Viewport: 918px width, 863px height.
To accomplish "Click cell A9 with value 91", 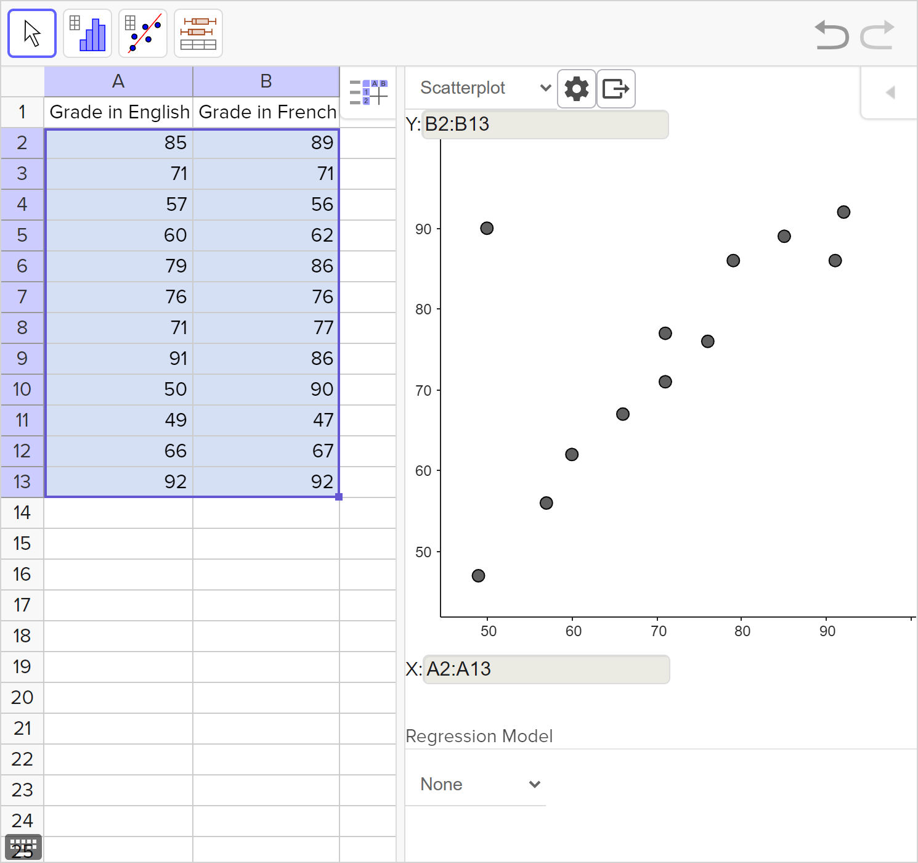I will click(x=119, y=359).
